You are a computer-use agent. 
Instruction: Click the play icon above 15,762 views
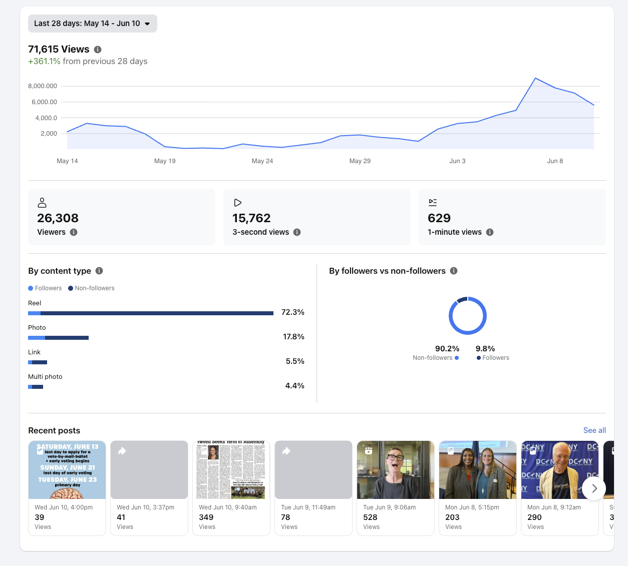point(238,203)
